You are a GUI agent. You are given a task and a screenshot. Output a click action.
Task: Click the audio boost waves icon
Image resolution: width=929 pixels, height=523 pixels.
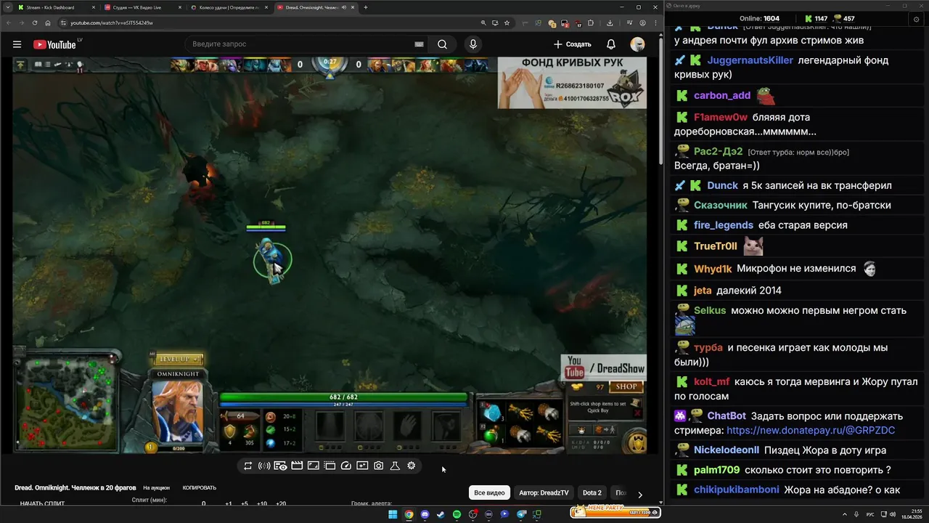[264, 466]
